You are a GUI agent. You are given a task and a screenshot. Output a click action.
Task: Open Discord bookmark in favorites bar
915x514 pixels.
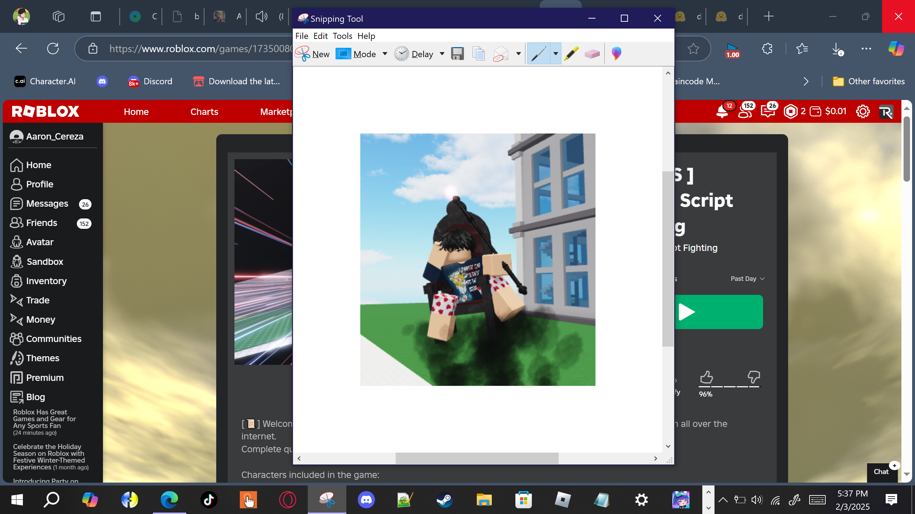point(150,81)
